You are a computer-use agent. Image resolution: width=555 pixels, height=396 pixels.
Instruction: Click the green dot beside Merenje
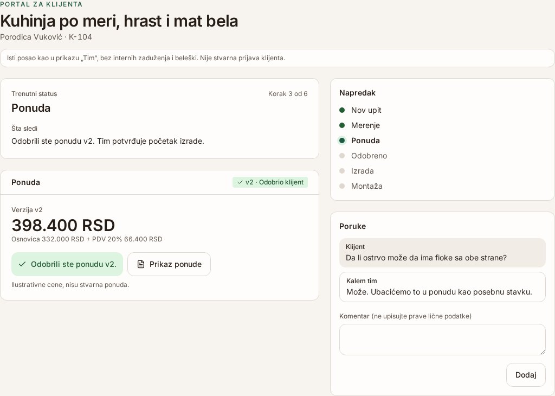[342, 125]
